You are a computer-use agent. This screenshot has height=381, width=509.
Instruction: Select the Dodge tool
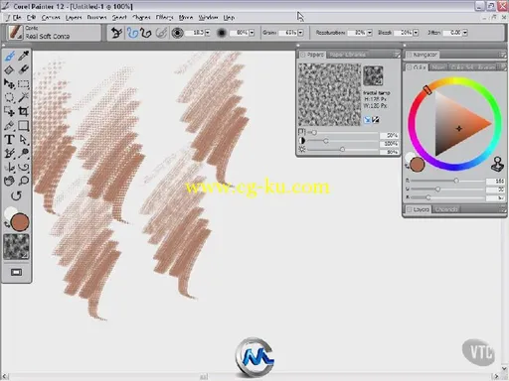coord(23,154)
